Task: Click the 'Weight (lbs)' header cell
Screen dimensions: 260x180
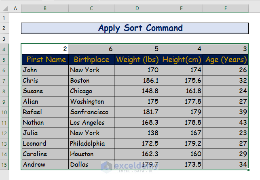Action: [x=137, y=60]
